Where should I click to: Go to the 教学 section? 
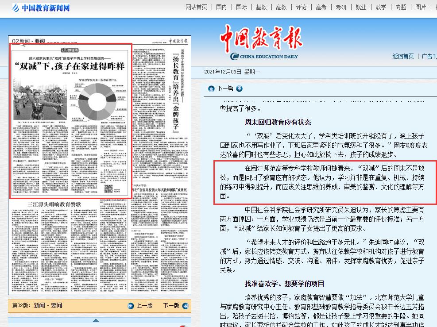(x=381, y=7)
